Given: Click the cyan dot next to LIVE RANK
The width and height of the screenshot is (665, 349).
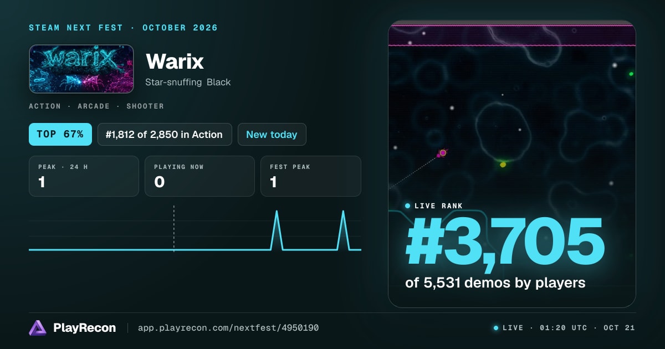Looking at the screenshot, I should tap(408, 206).
